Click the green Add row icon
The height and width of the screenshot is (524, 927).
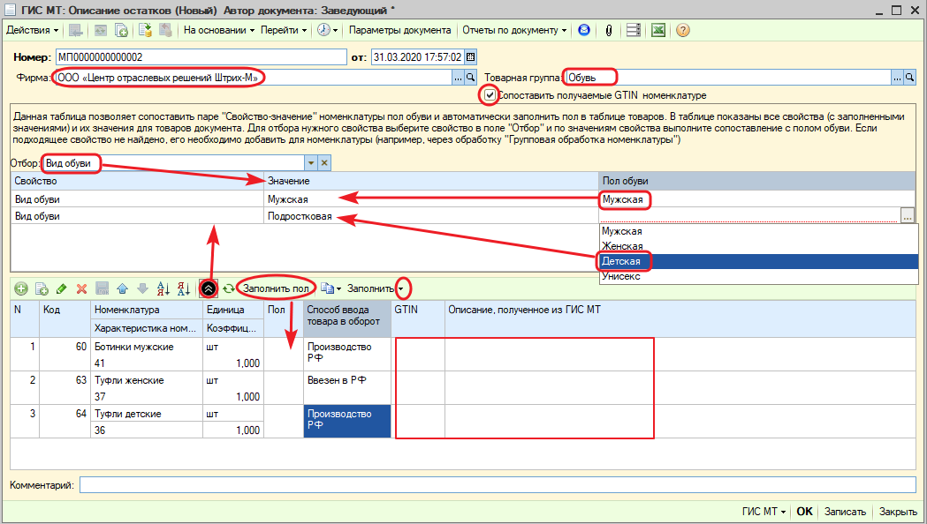point(20,288)
